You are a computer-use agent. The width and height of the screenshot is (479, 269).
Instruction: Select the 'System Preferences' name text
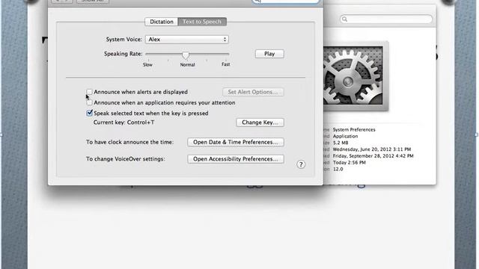click(x=354, y=129)
